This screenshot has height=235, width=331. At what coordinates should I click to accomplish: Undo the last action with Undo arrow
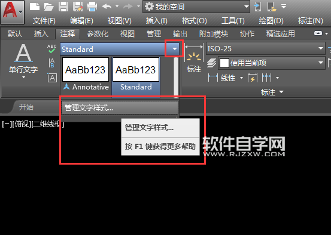[x=107, y=7]
